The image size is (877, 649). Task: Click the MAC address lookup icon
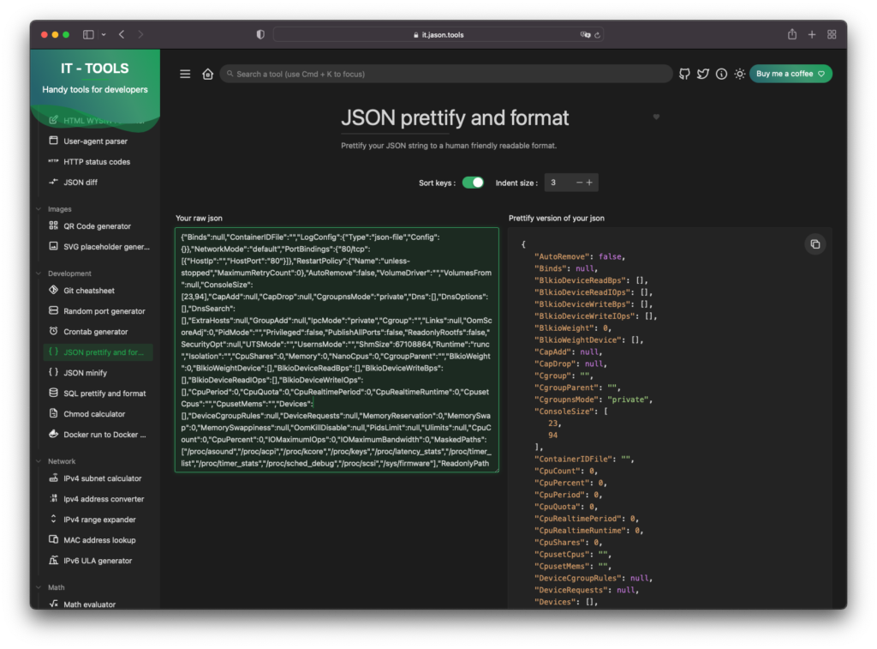53,540
